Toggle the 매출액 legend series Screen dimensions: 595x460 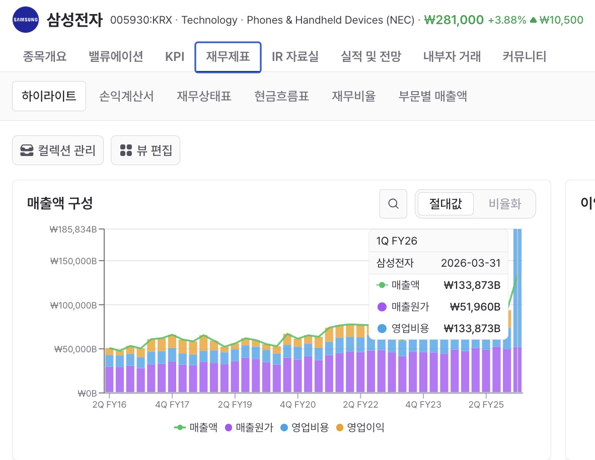pyautogui.click(x=196, y=427)
